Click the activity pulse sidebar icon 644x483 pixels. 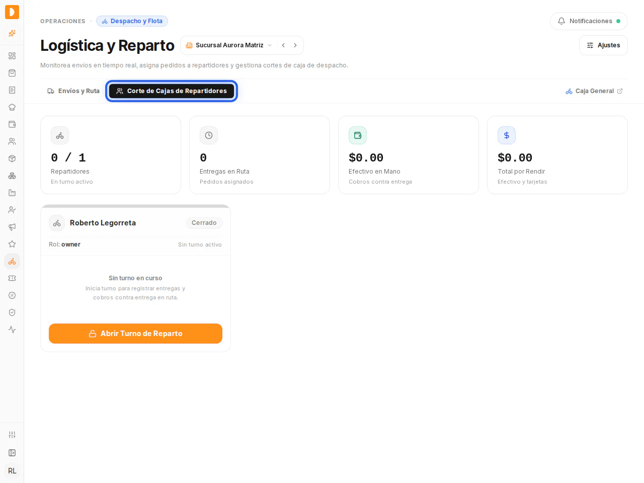[12, 330]
